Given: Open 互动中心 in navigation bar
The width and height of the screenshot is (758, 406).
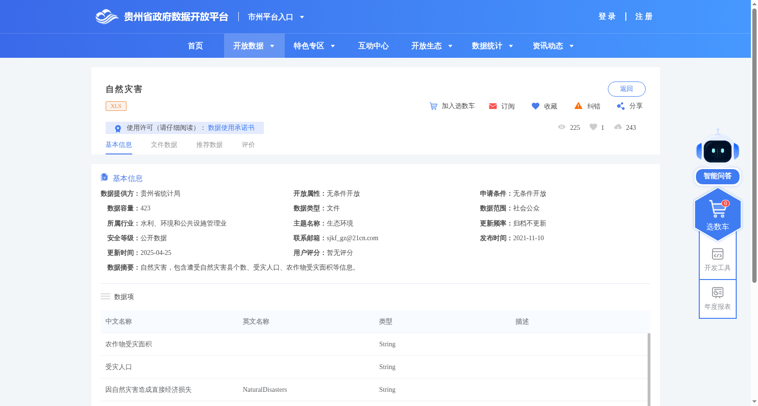Looking at the screenshot, I should [373, 46].
